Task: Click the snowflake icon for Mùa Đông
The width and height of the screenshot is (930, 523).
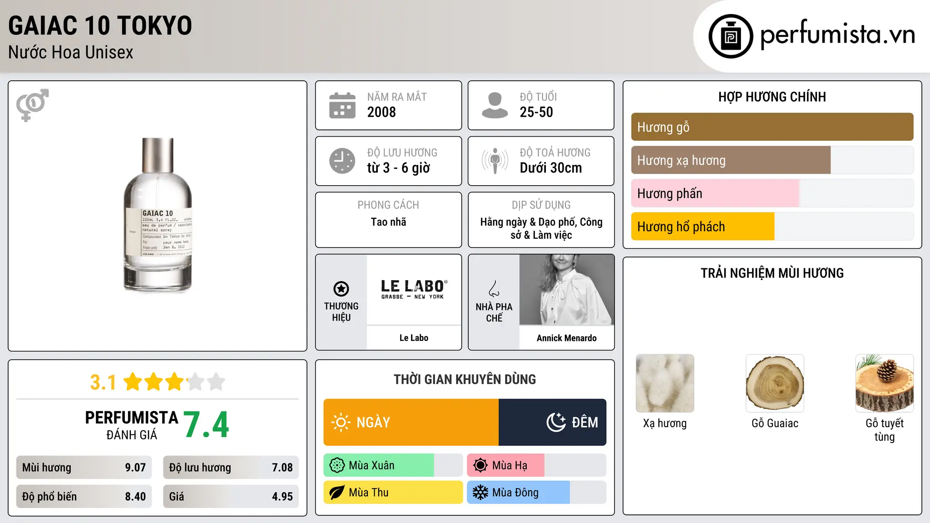Action: (480, 493)
